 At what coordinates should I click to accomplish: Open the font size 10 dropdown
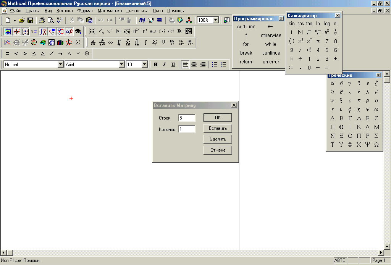click(x=144, y=64)
